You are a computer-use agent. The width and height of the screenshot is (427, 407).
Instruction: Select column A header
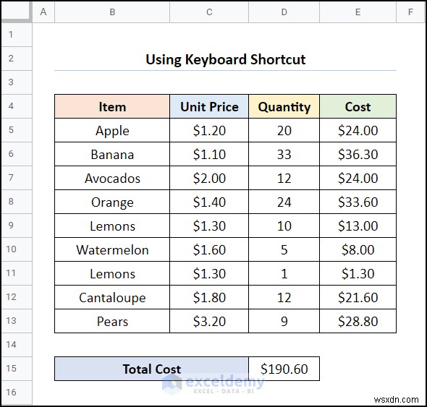(x=43, y=12)
